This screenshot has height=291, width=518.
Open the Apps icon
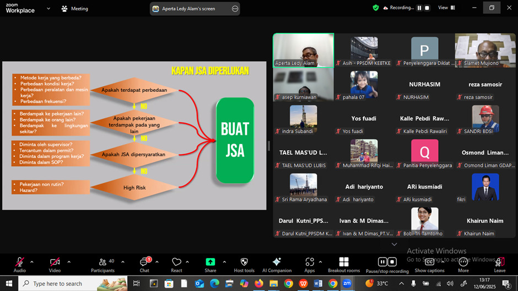point(310,262)
